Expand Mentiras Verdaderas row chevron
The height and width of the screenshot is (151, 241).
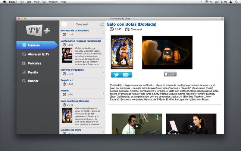[x=103, y=72]
